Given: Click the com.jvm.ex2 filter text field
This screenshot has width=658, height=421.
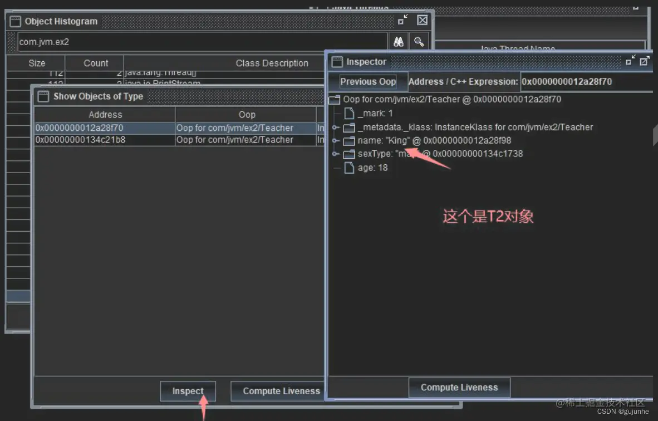Looking at the screenshot, I should point(202,42).
